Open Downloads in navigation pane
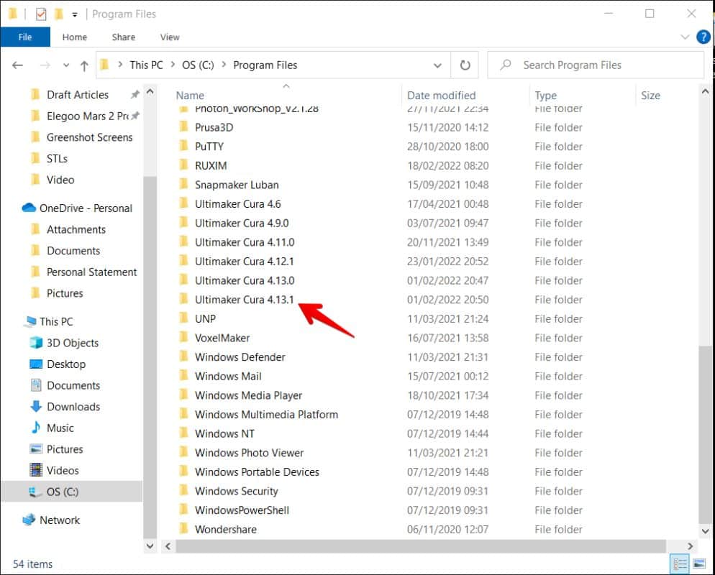This screenshot has height=575, width=715. [x=73, y=406]
